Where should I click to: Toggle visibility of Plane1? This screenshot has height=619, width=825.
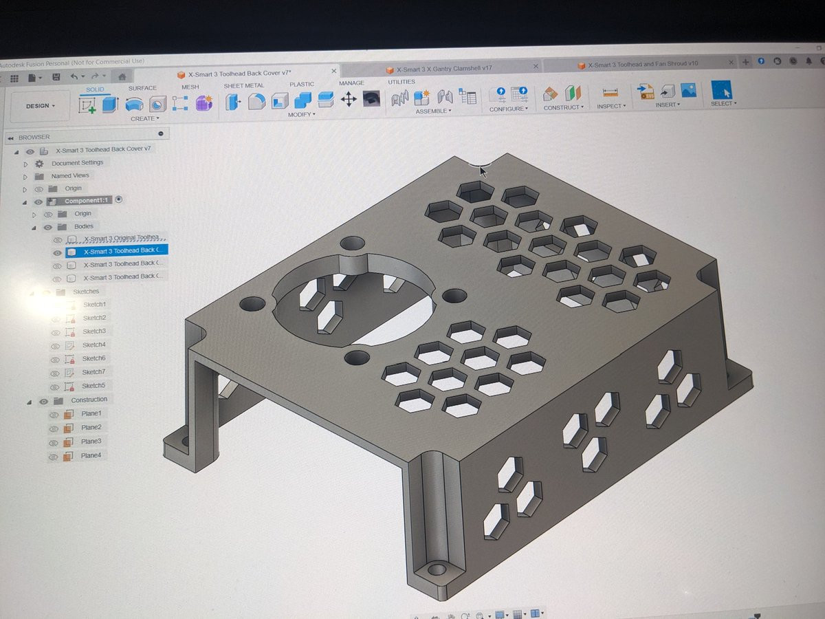tap(54, 415)
